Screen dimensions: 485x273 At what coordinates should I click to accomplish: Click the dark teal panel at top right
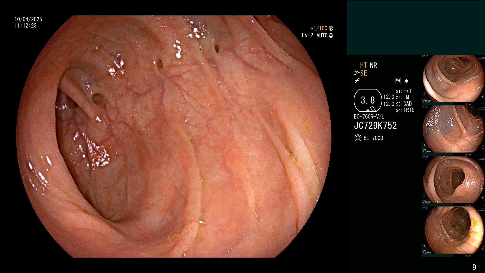[416, 28]
